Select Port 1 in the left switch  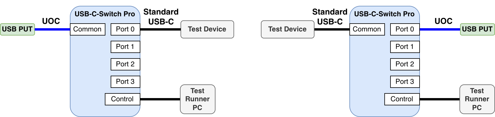(125, 47)
